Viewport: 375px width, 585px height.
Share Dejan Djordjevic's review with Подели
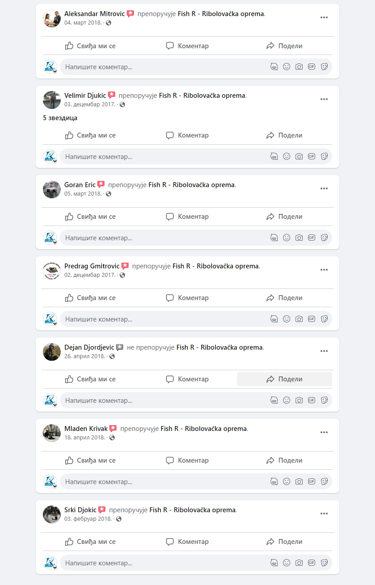284,379
